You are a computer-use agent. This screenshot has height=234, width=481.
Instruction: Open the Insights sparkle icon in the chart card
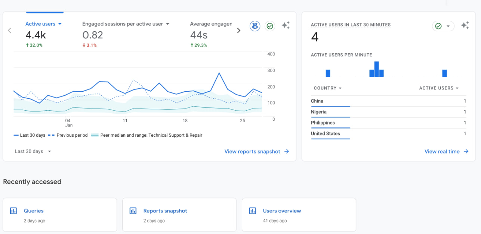click(286, 26)
